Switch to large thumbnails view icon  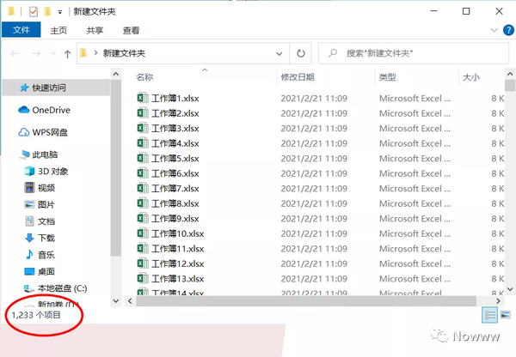point(506,315)
